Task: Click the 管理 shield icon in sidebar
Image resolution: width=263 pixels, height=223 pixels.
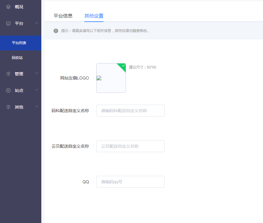Action: 8,74
